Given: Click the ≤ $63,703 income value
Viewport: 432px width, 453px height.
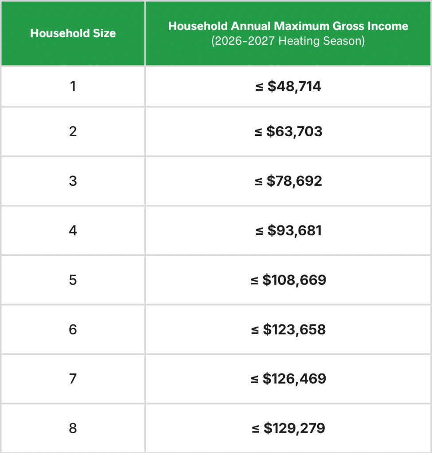Looking at the screenshot, I should (288, 131).
